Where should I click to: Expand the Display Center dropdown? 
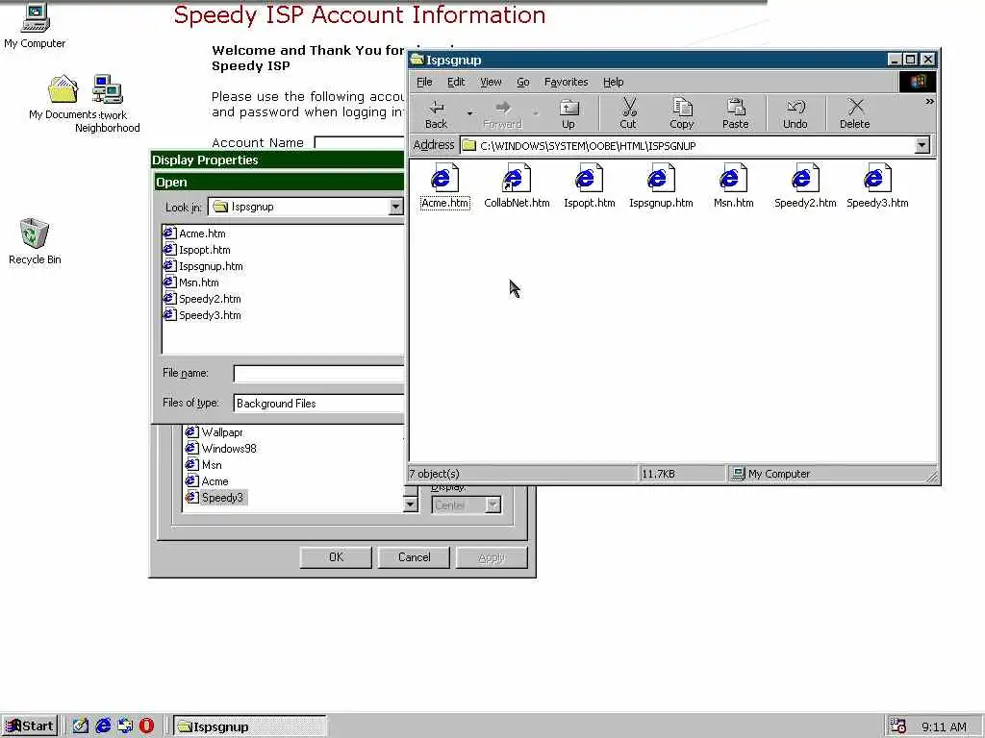click(x=493, y=504)
